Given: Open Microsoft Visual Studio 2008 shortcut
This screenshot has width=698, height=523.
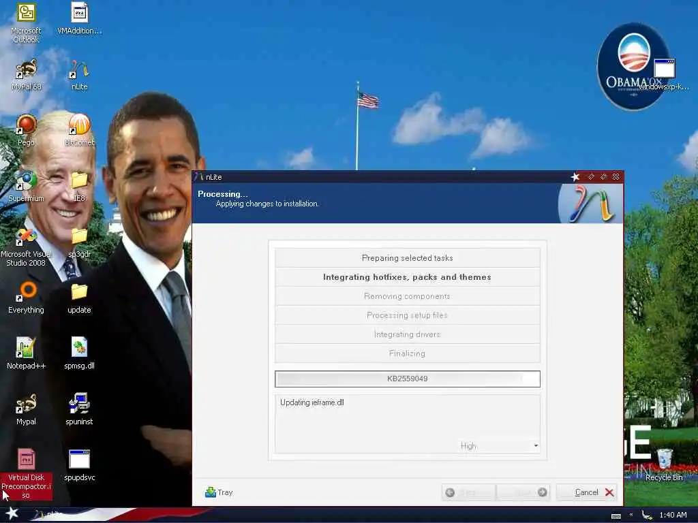Looking at the screenshot, I should click(26, 247).
